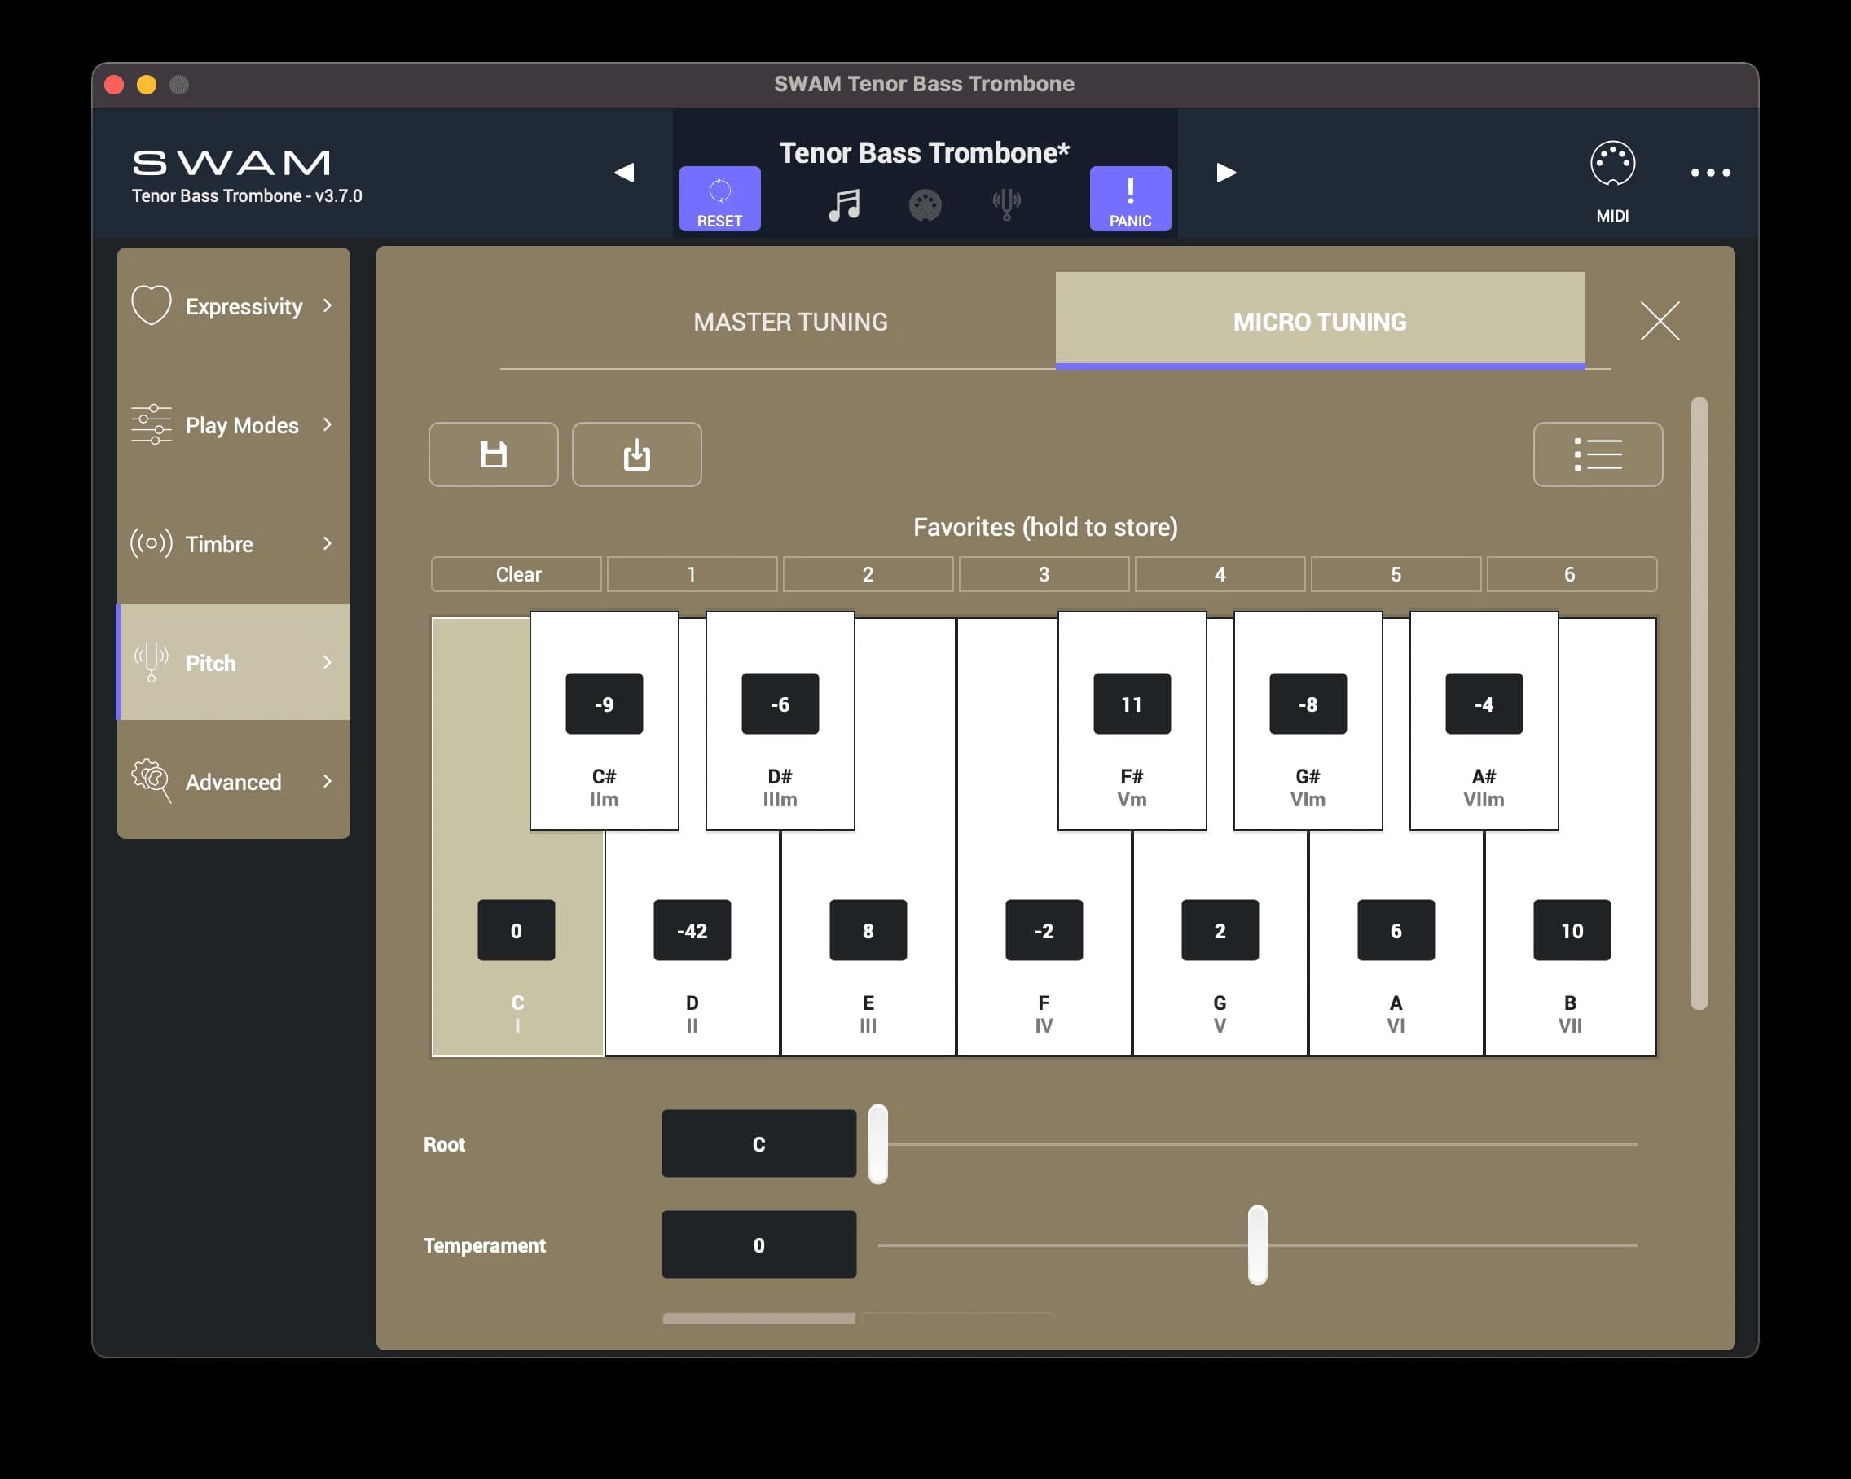Open MIDI settings knob icon
This screenshot has height=1479, width=1851.
[1611, 164]
